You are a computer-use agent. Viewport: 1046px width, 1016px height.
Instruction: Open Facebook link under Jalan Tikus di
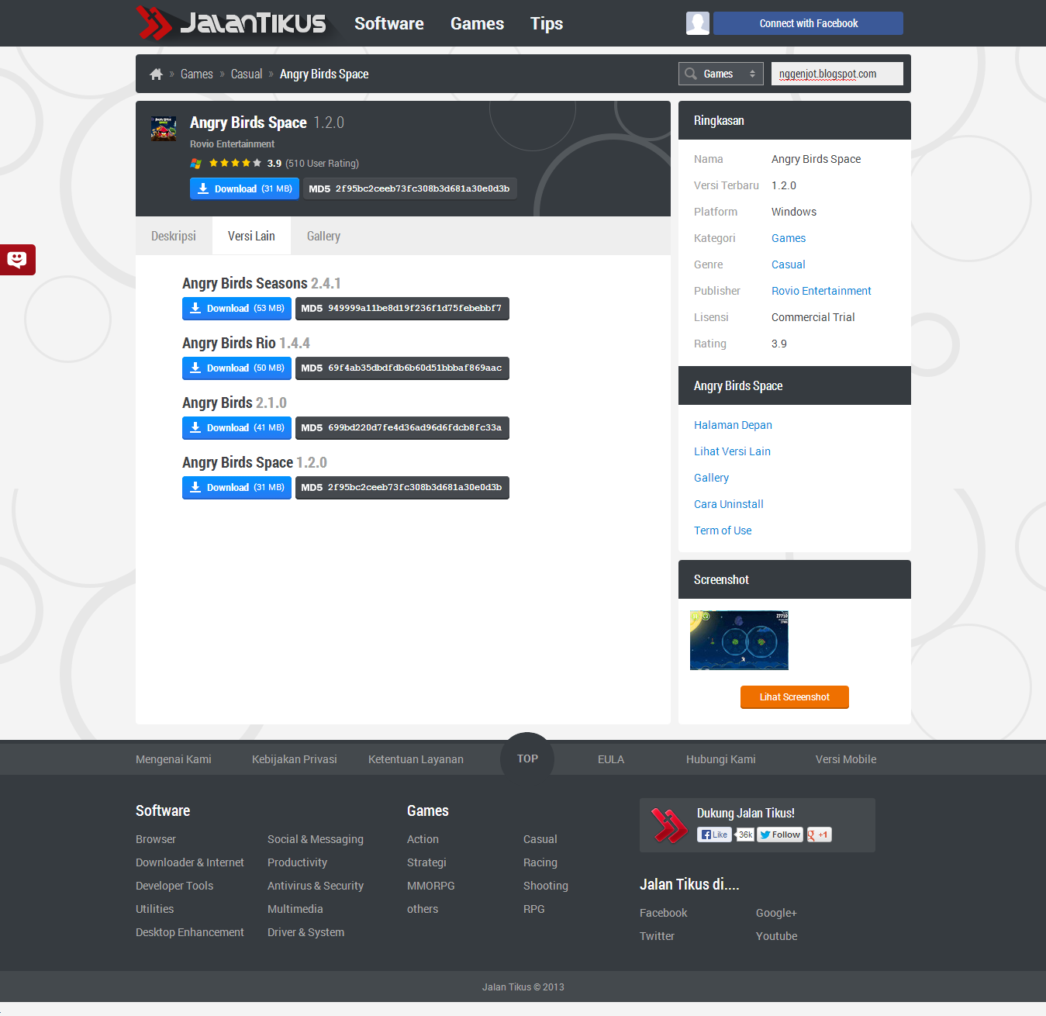pos(664,913)
